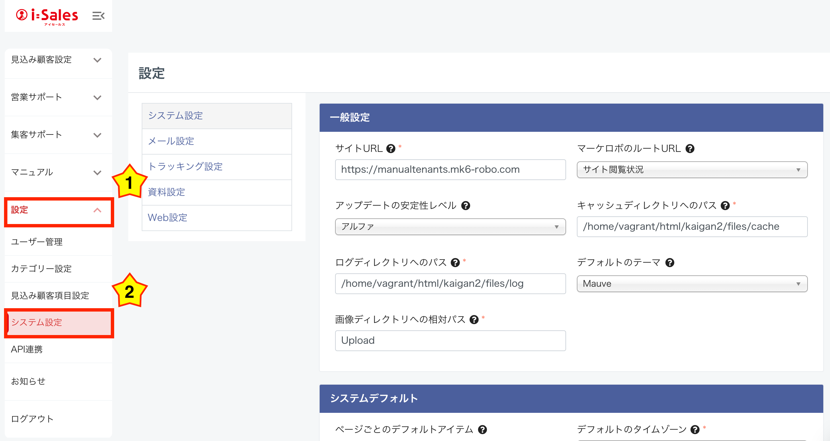The height and width of the screenshot is (441, 830).
Task: Click the i-Sales logo
Action: tap(47, 16)
